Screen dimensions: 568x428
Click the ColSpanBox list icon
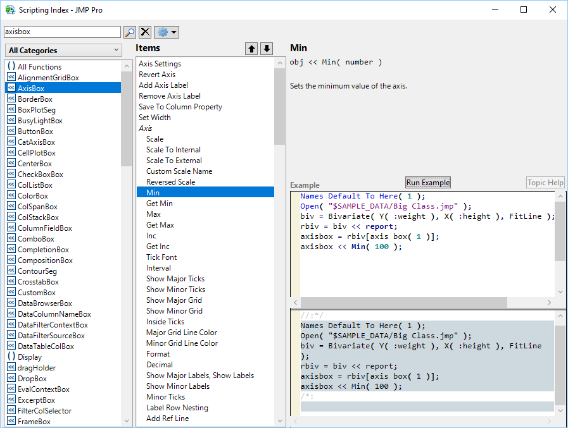click(11, 206)
